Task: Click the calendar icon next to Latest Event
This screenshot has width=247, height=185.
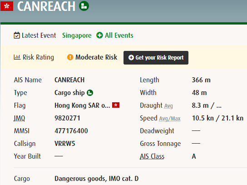Action: (x=17, y=35)
